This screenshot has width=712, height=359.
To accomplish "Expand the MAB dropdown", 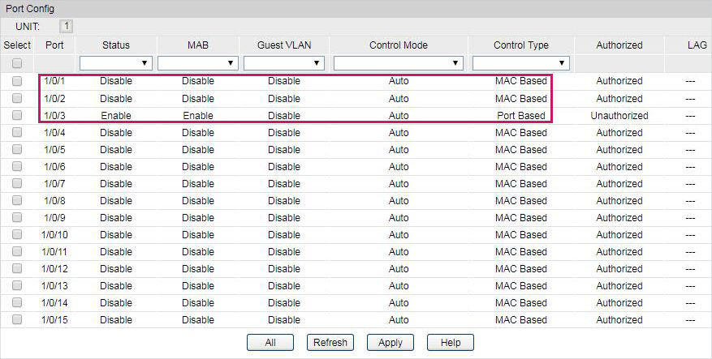I will (x=197, y=63).
